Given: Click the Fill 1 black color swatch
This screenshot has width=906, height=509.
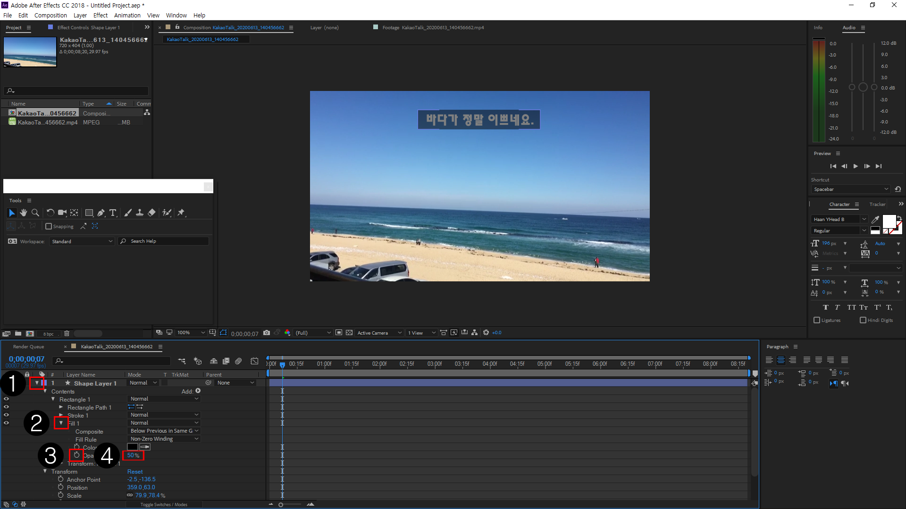Looking at the screenshot, I should click(x=133, y=447).
